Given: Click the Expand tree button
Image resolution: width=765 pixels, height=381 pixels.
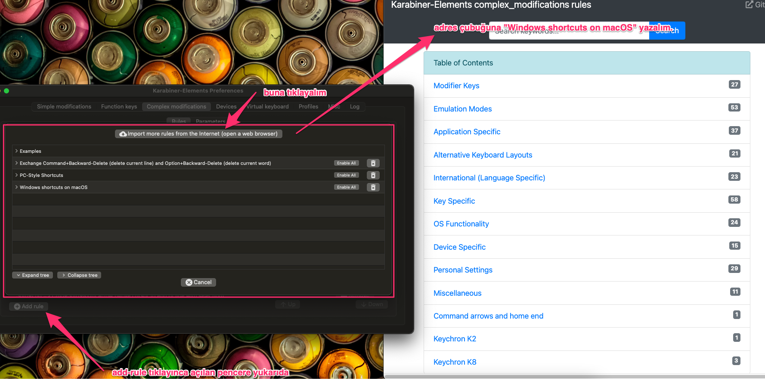Looking at the screenshot, I should point(33,275).
